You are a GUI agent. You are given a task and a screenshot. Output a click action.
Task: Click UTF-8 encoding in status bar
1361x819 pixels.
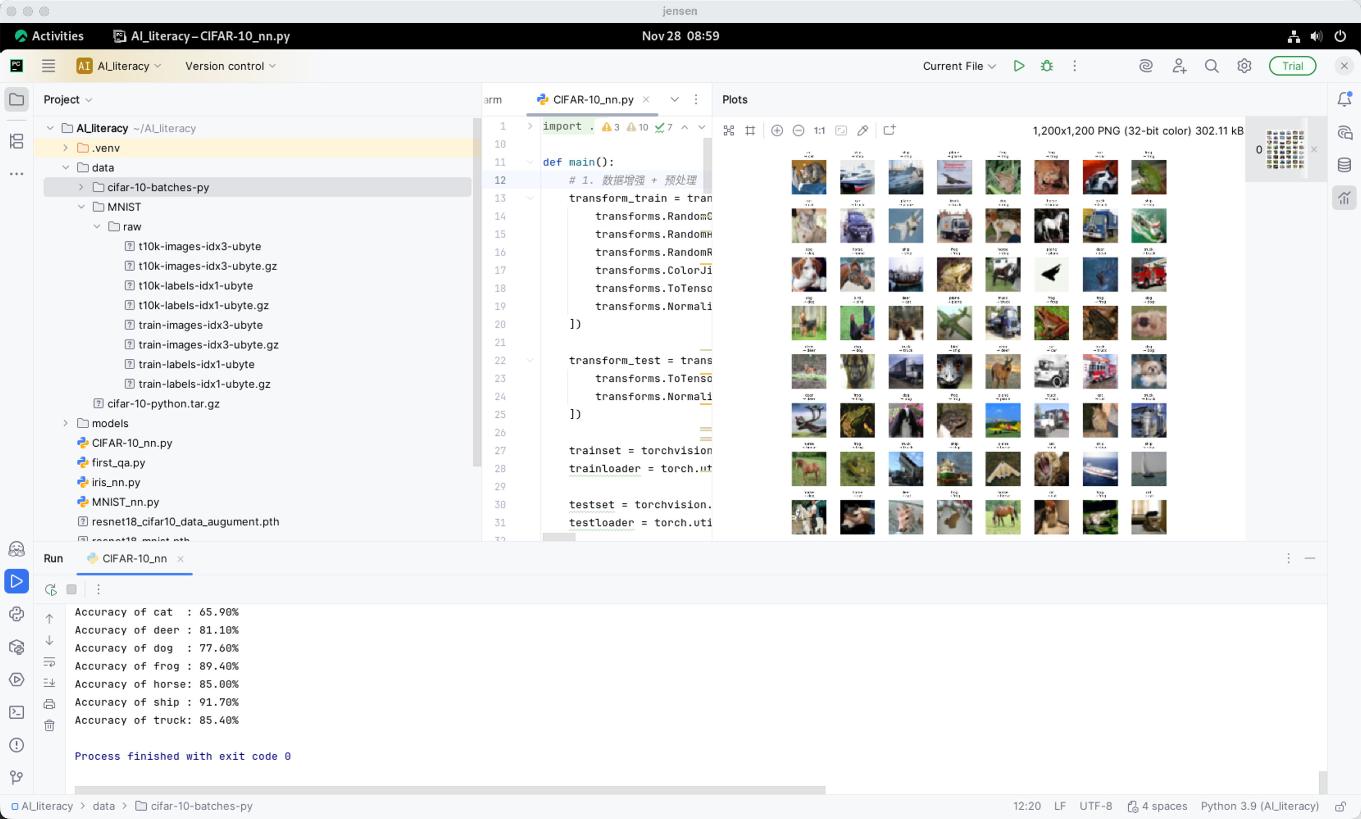click(1096, 806)
